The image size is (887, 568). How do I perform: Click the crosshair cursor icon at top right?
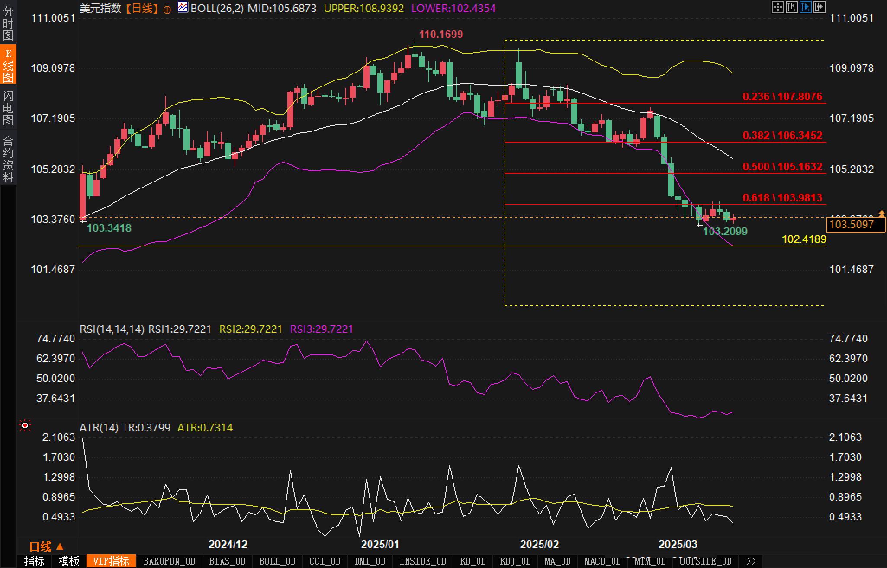tap(778, 7)
